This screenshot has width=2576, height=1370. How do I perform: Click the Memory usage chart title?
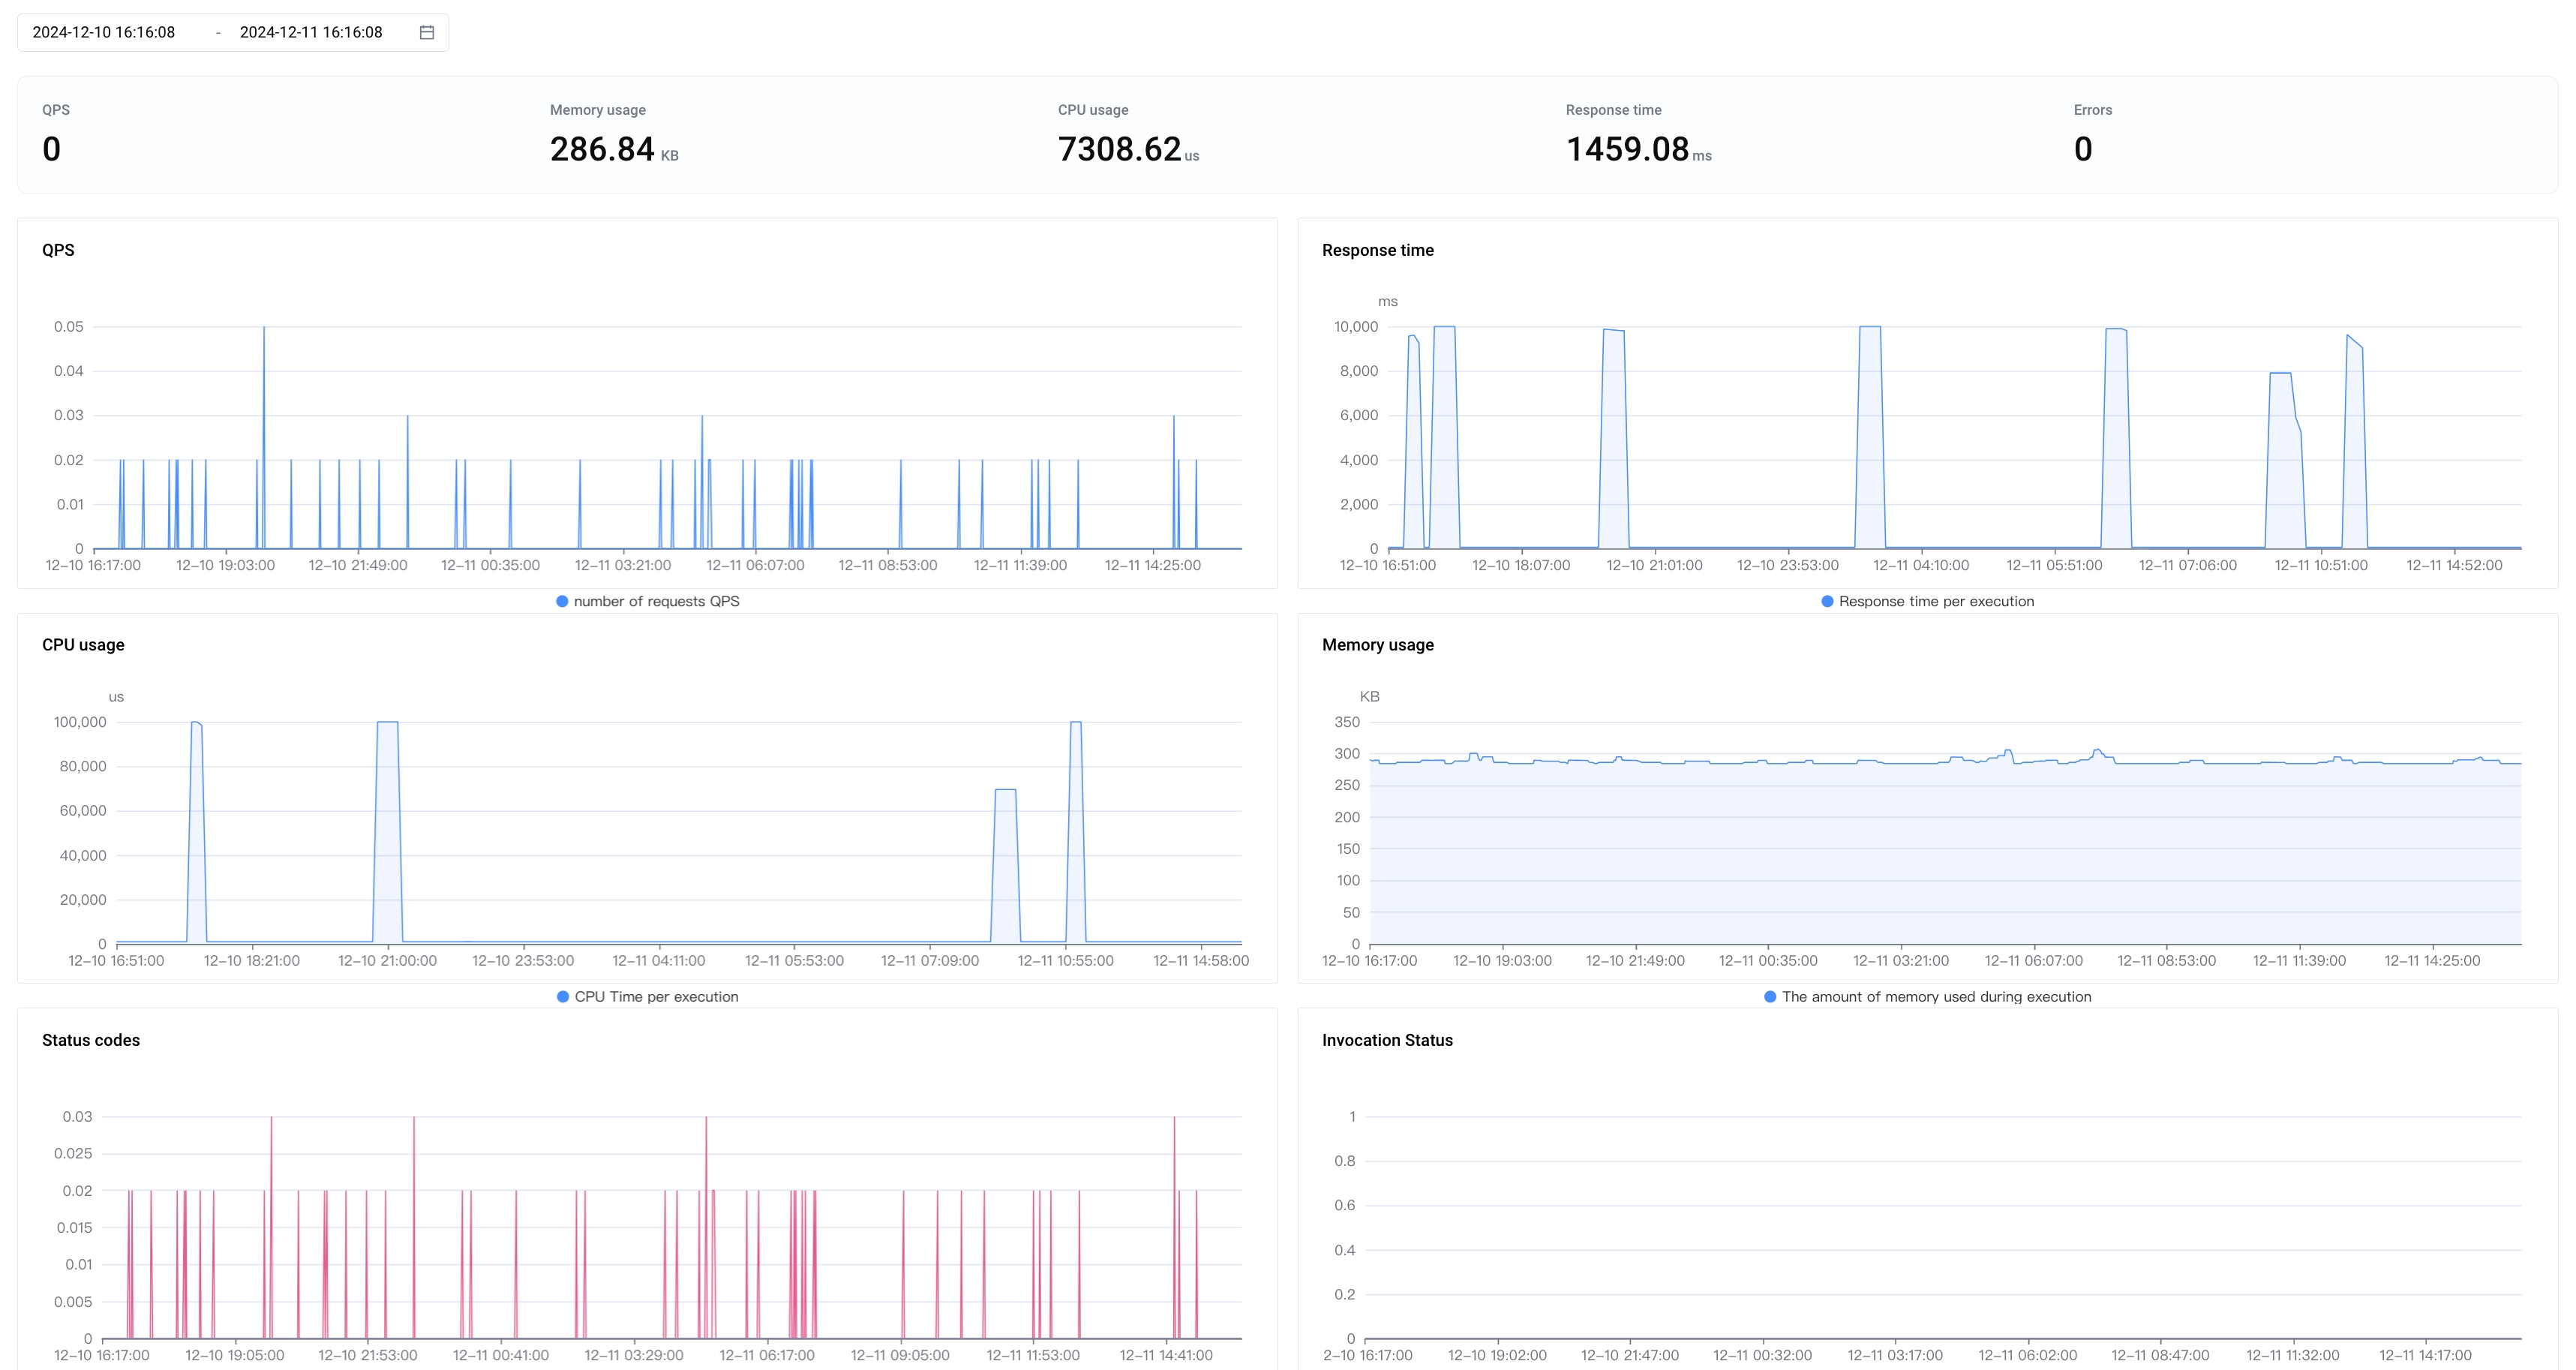[1377, 645]
